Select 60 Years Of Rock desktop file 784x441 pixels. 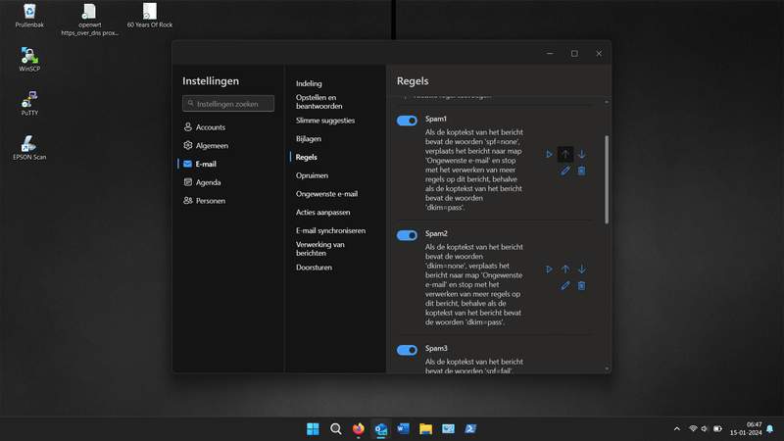coord(150,16)
